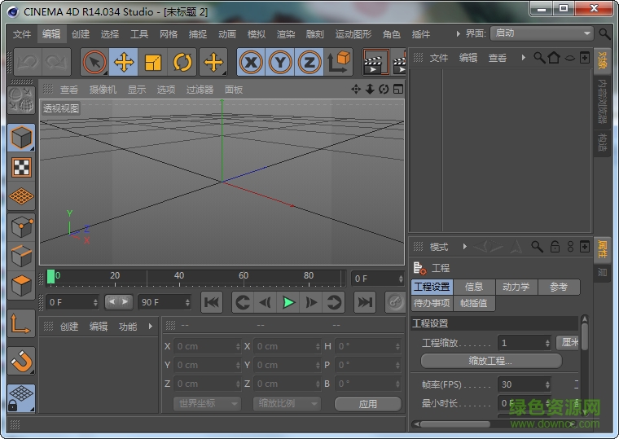
Task: Click the 应用 button
Action: [x=368, y=403]
